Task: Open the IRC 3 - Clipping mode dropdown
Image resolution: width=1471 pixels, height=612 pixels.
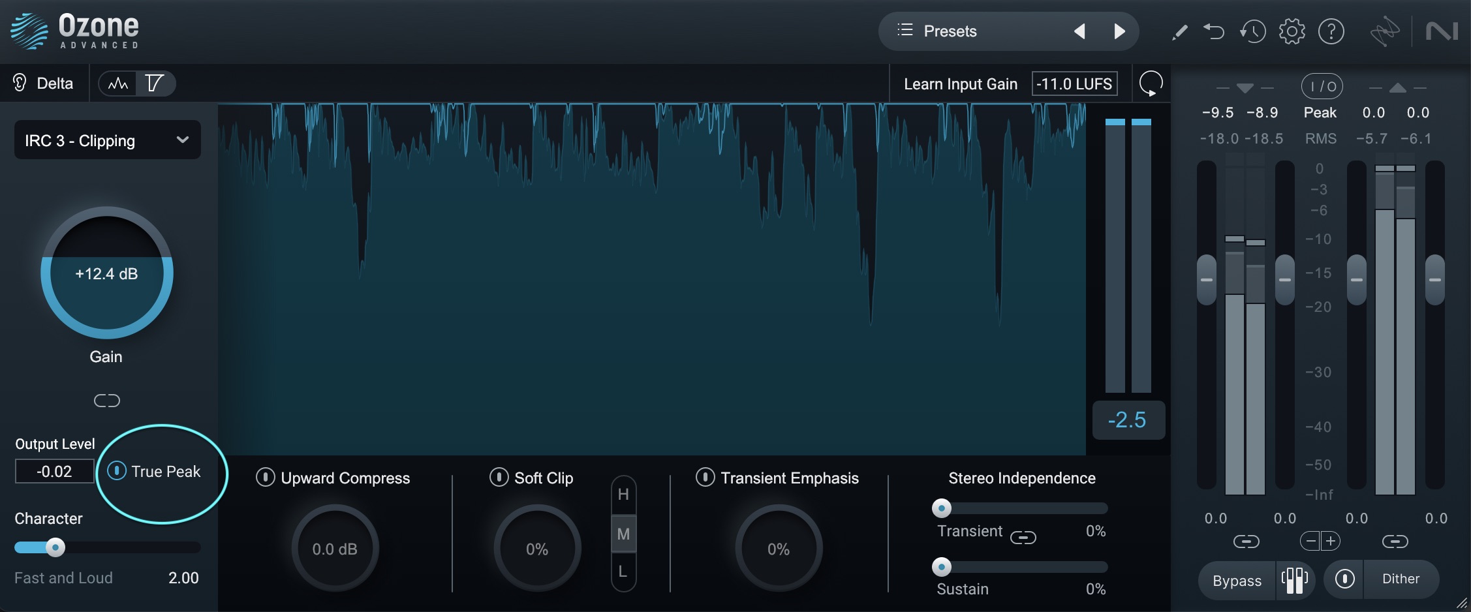Action: (108, 140)
